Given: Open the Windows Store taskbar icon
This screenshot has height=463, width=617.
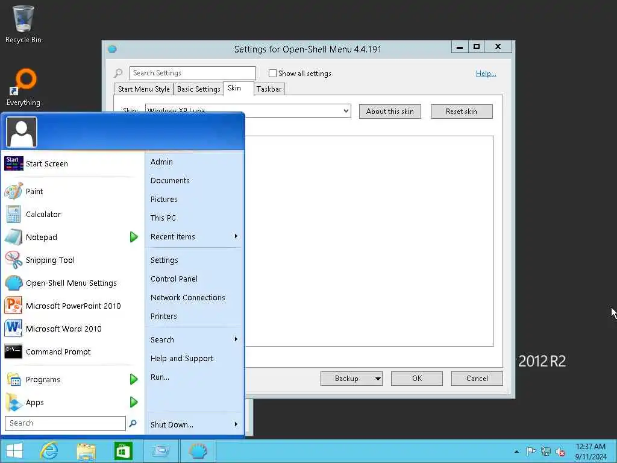Looking at the screenshot, I should (x=123, y=451).
